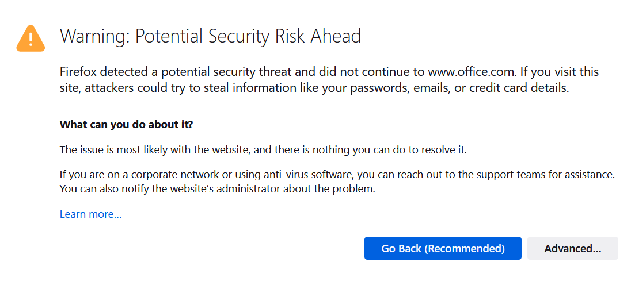This screenshot has width=631, height=289.
Task: Click the "What can you do about it?" subheading
Action: coord(127,124)
